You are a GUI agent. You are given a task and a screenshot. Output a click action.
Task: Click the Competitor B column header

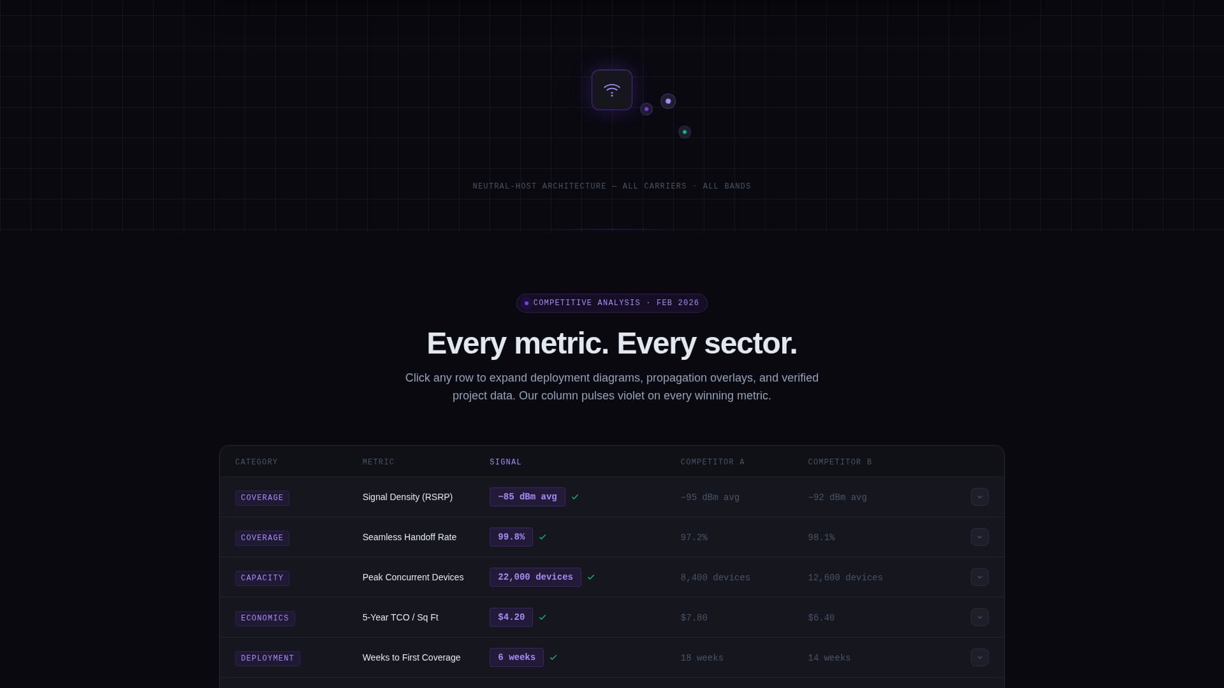point(840,462)
